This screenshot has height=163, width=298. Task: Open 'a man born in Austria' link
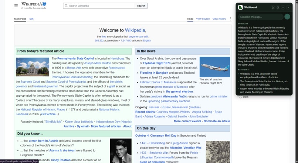tap(44, 141)
